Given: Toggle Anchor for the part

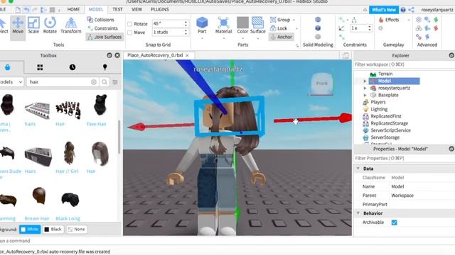Looking at the screenshot, I should [282, 37].
